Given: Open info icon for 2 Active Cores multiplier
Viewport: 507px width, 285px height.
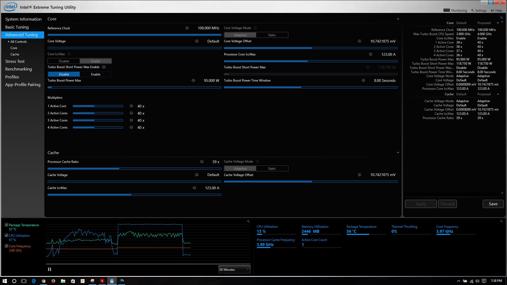Looking at the screenshot, I should tap(131, 113).
